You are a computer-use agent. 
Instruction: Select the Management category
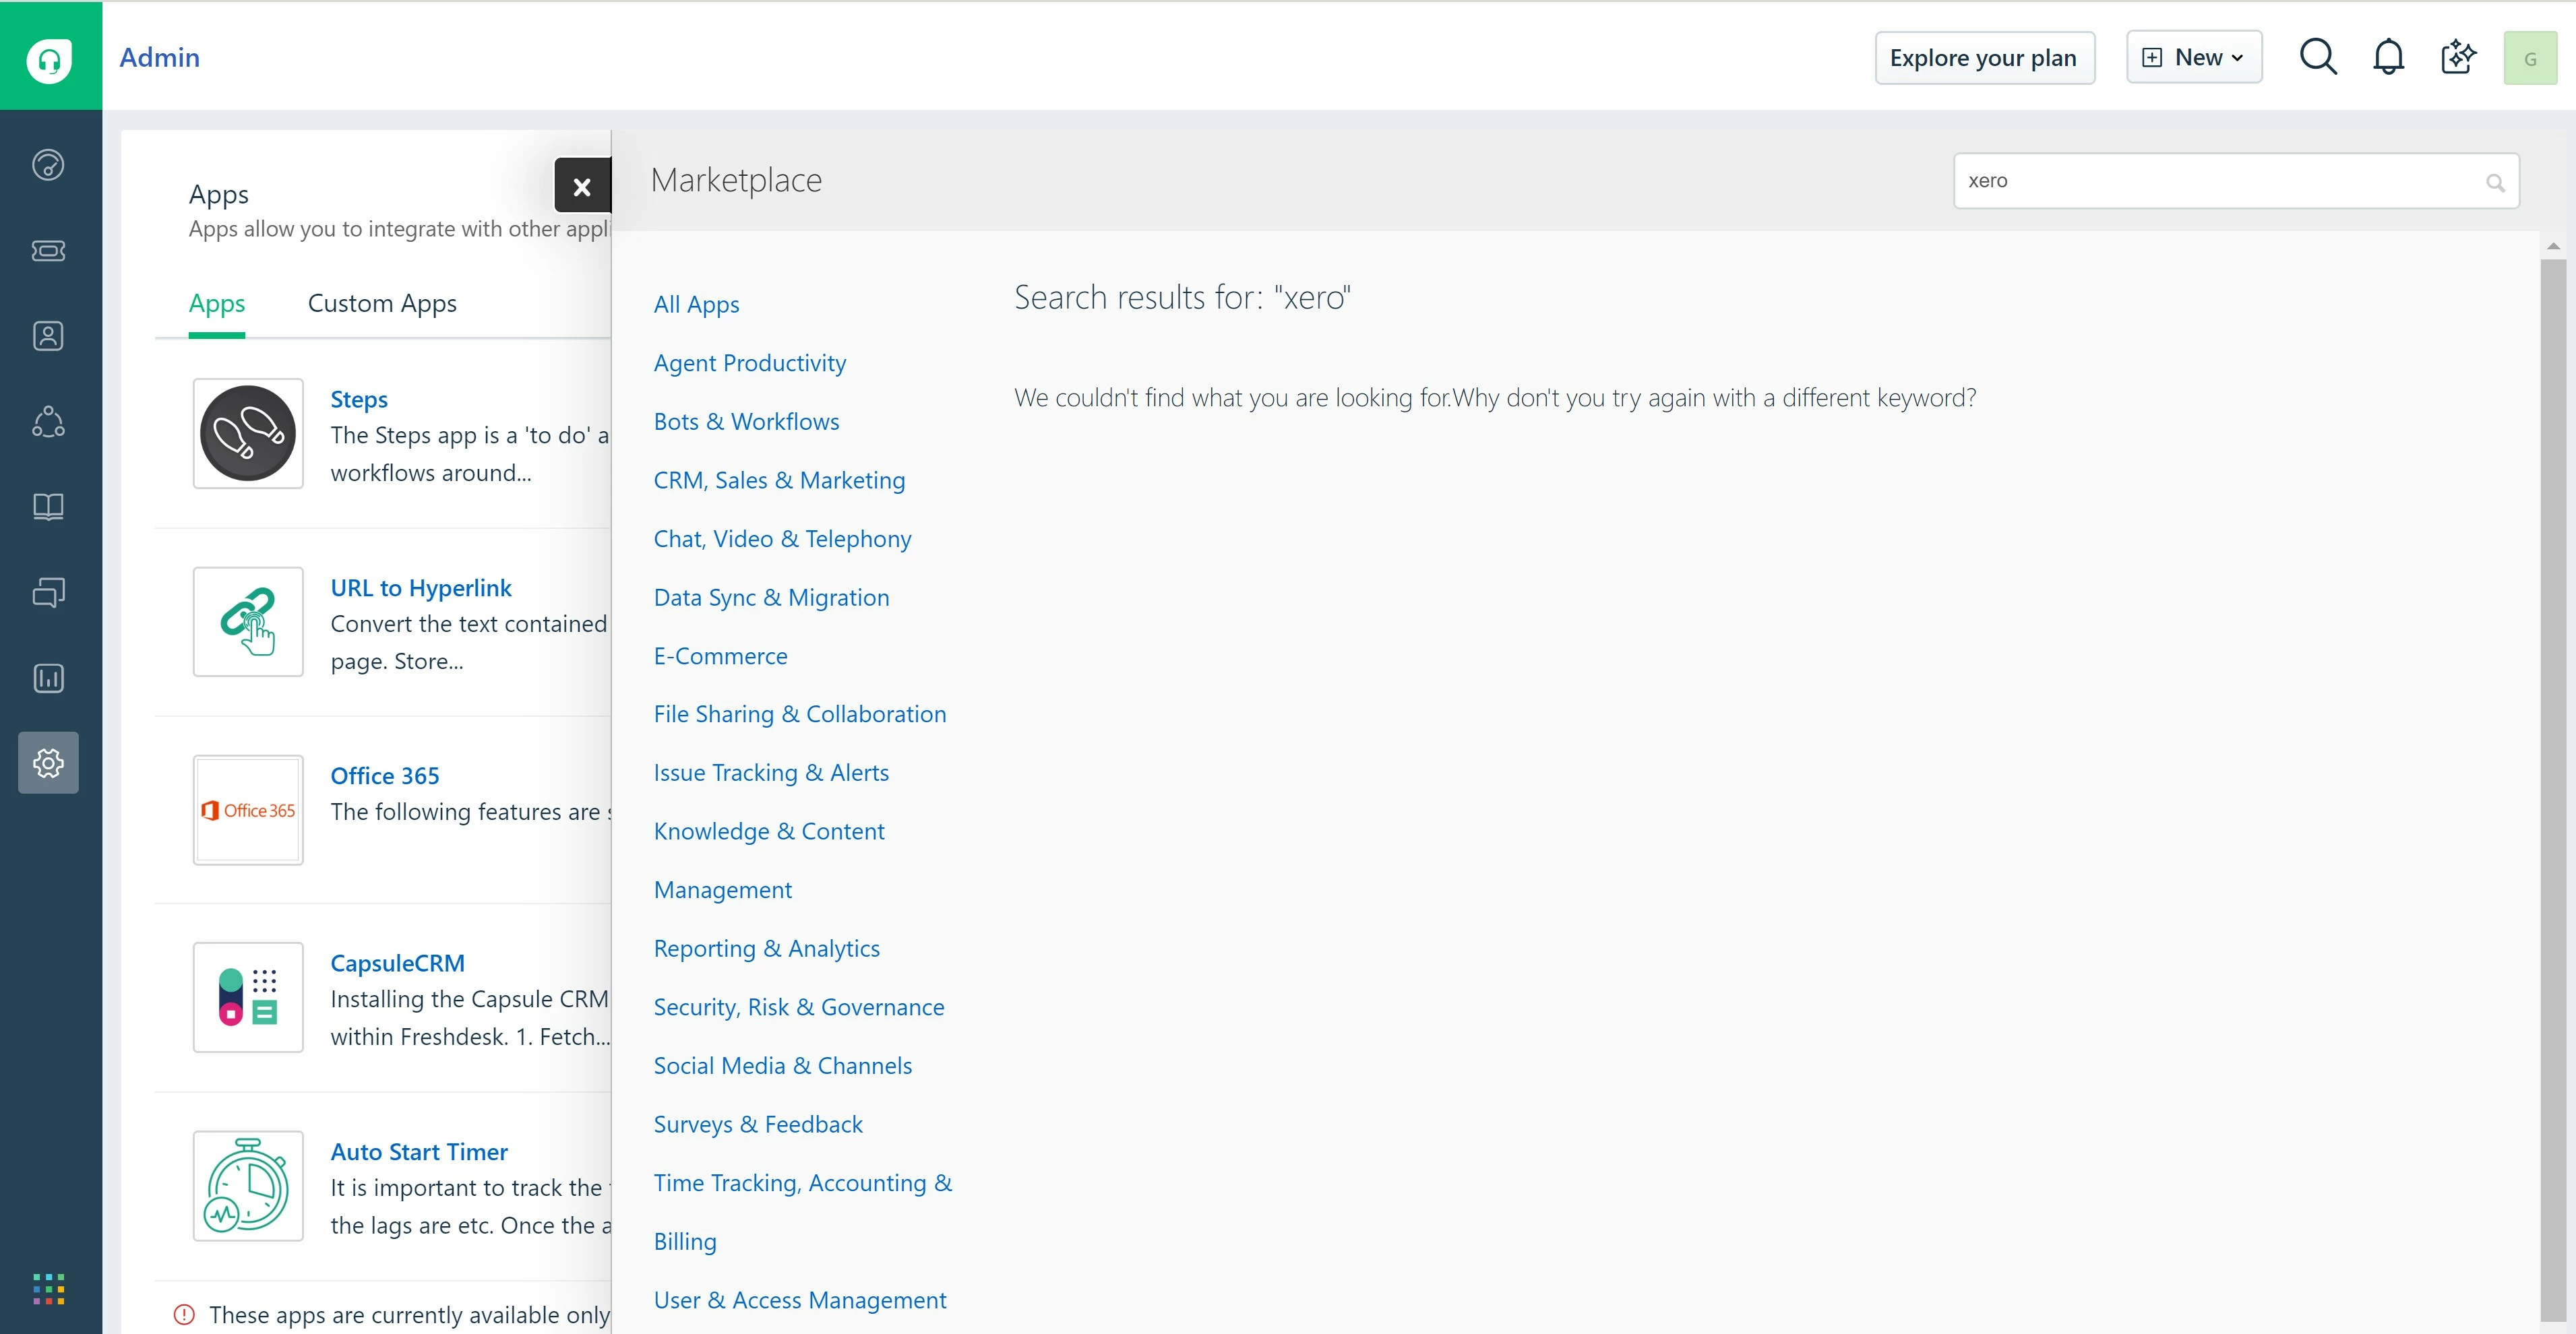point(722,890)
